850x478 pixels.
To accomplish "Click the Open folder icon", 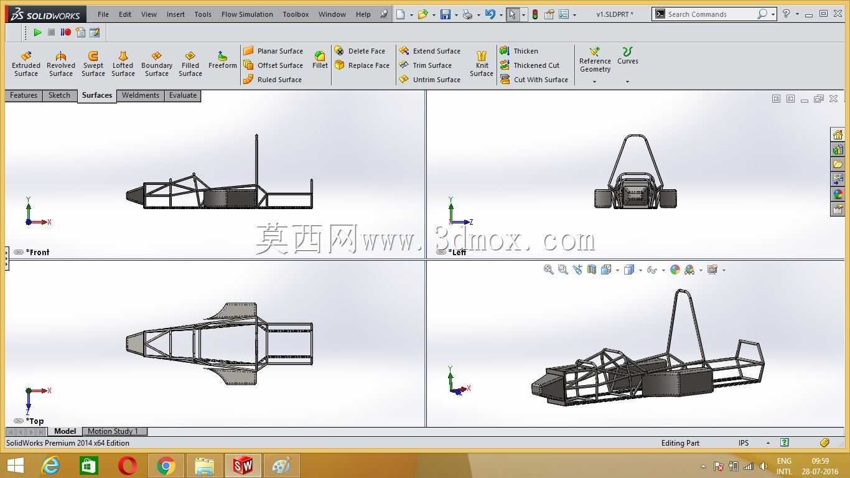I will [423, 14].
